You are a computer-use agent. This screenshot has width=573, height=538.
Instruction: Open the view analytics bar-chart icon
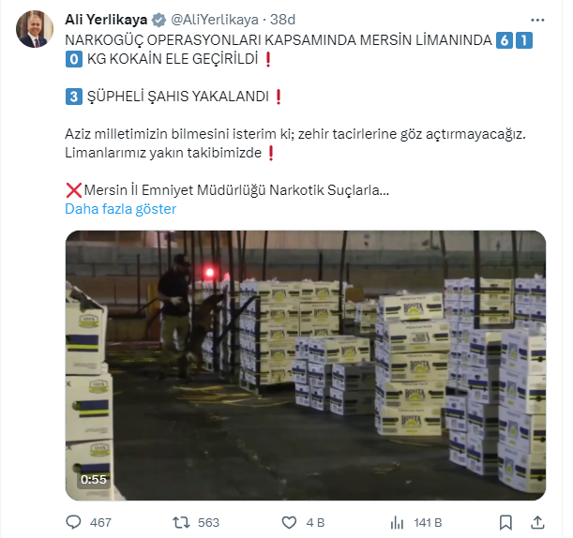[x=397, y=523]
